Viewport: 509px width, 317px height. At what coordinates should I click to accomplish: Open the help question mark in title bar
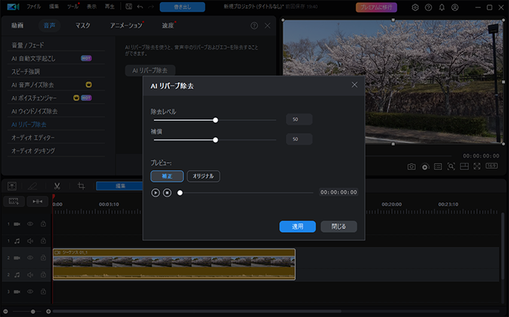(x=428, y=7)
